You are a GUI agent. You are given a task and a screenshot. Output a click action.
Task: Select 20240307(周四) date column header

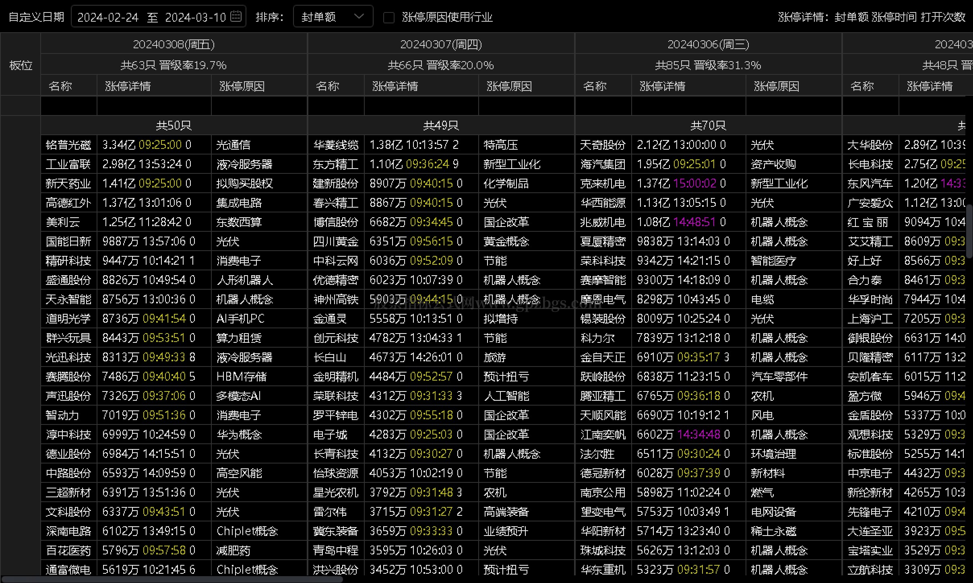click(x=441, y=44)
